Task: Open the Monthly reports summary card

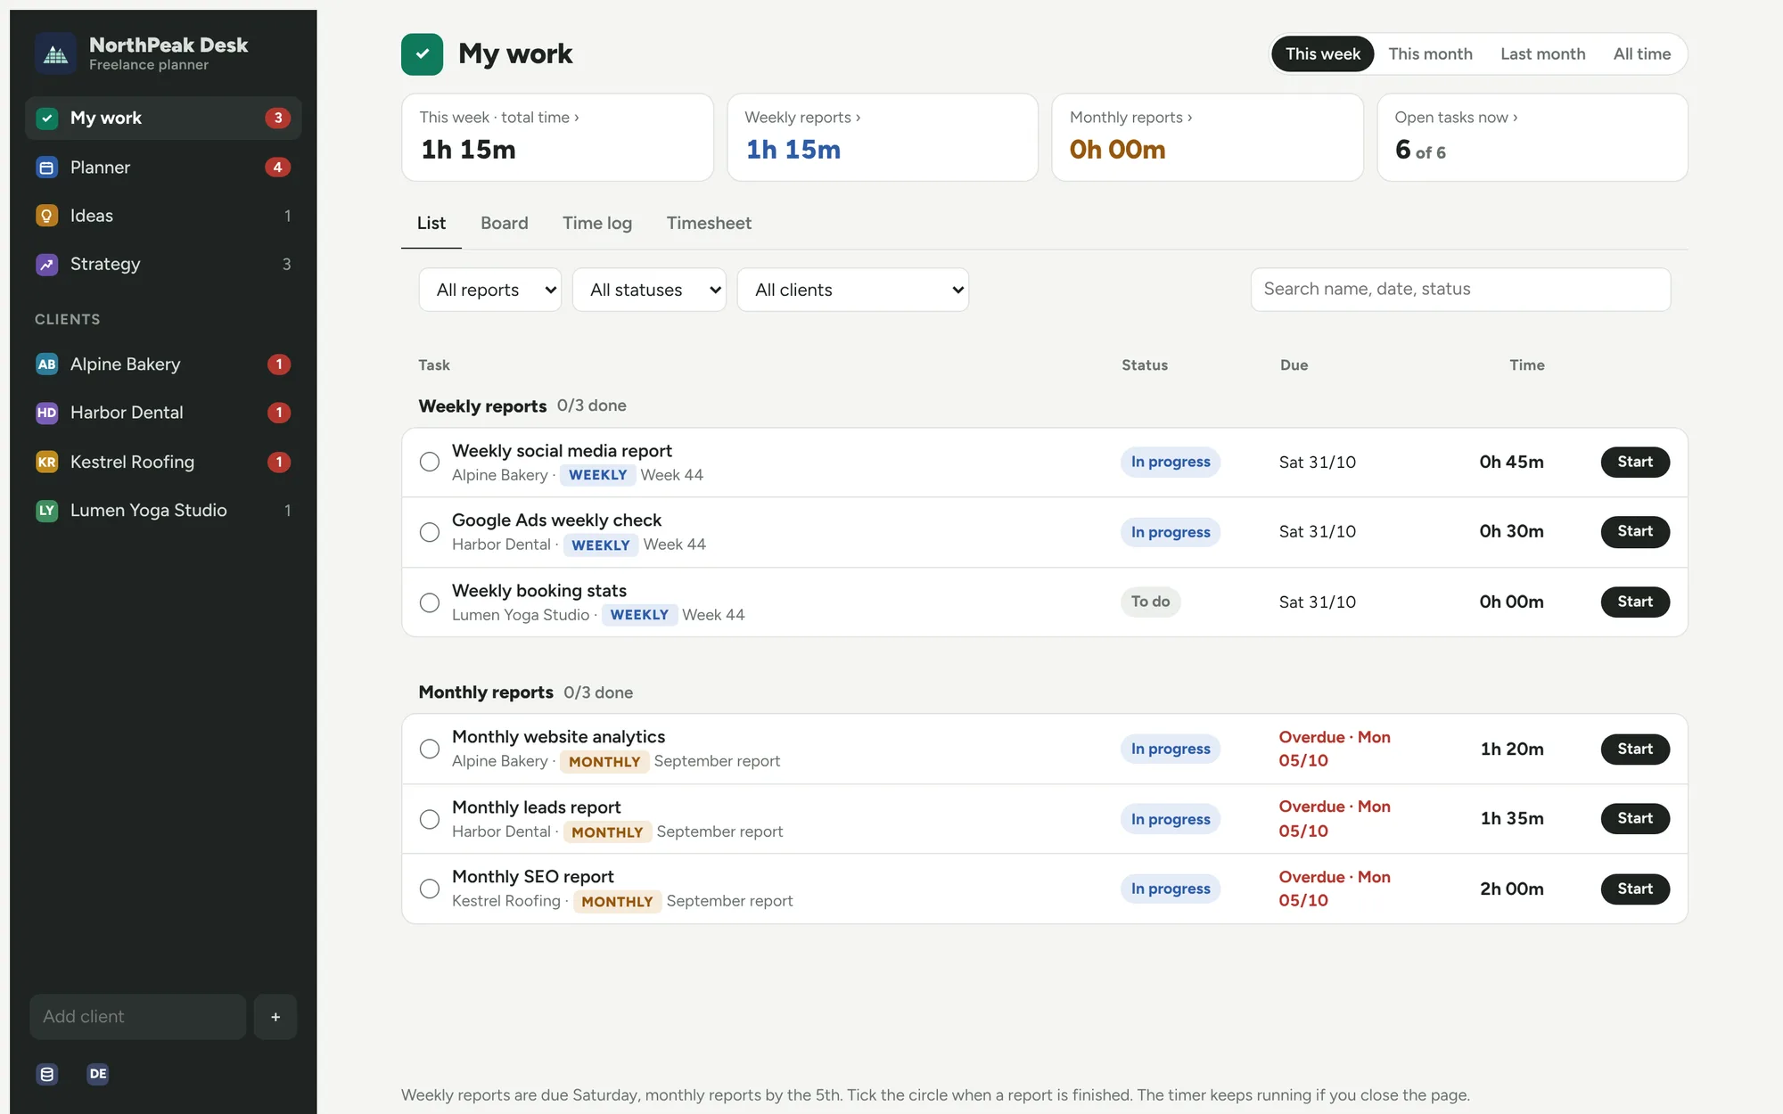Action: (1208, 137)
